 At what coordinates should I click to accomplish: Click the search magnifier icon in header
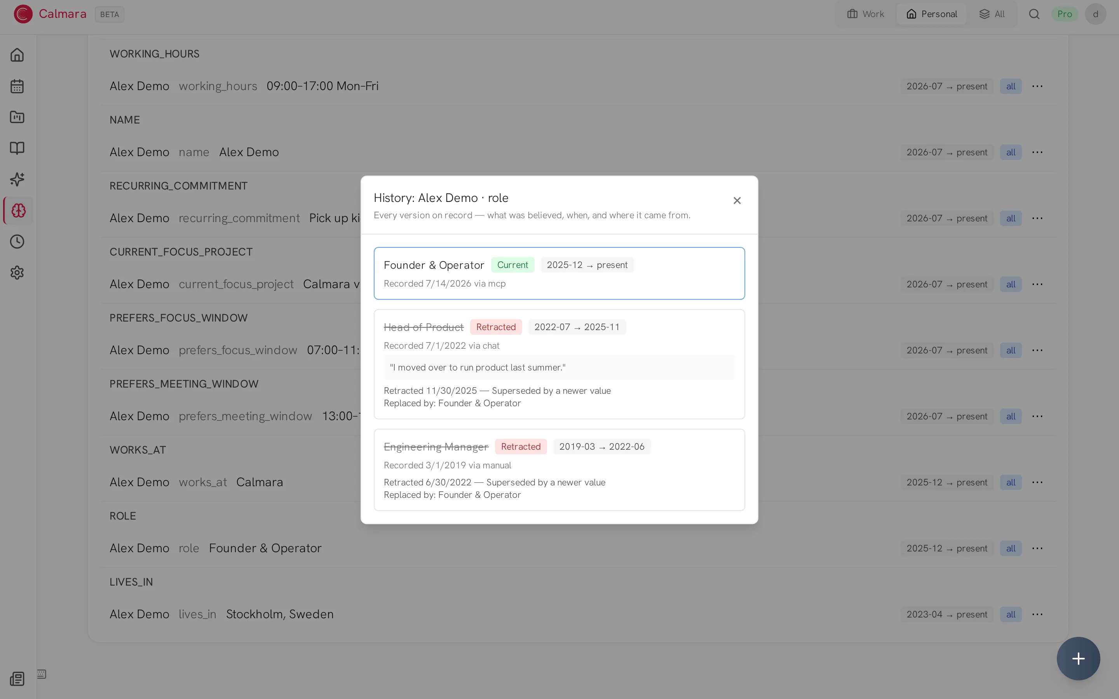1034,14
